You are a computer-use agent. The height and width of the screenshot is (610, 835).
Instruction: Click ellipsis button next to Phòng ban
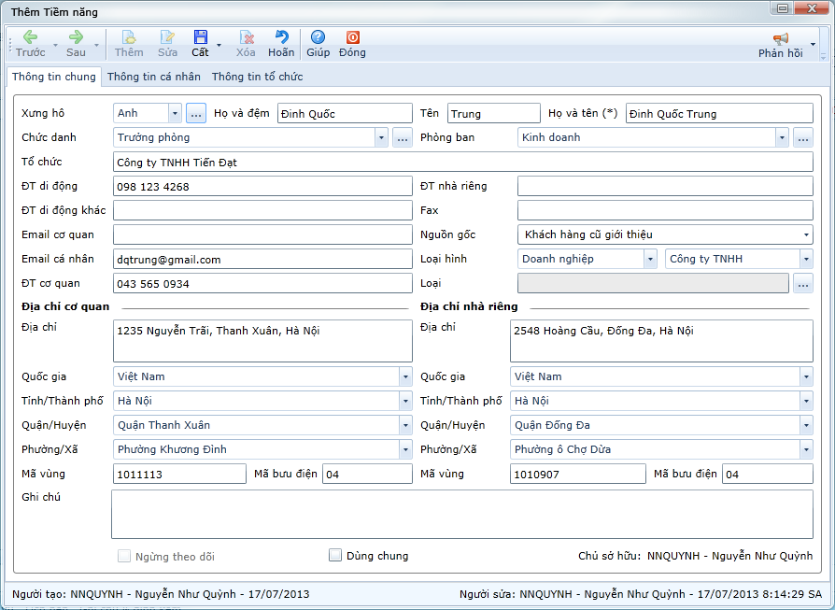click(803, 137)
